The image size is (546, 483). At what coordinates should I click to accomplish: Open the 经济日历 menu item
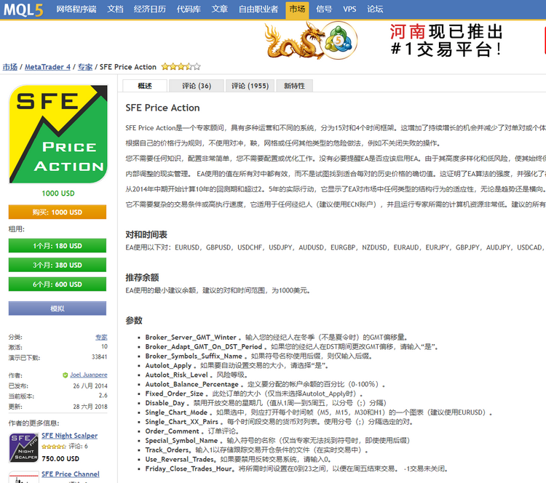click(x=150, y=9)
